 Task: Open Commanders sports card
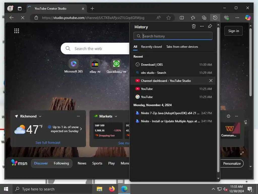click(x=230, y=130)
